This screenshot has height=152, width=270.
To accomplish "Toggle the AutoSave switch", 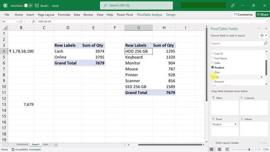I will point(28,5).
